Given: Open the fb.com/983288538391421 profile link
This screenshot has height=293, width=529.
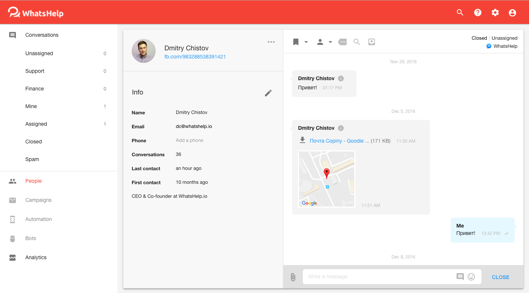Looking at the screenshot, I should (195, 57).
